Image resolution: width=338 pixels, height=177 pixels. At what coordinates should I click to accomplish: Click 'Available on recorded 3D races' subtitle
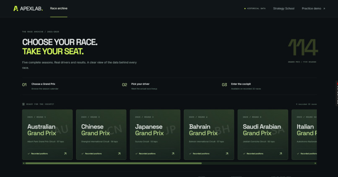[x=246, y=89]
